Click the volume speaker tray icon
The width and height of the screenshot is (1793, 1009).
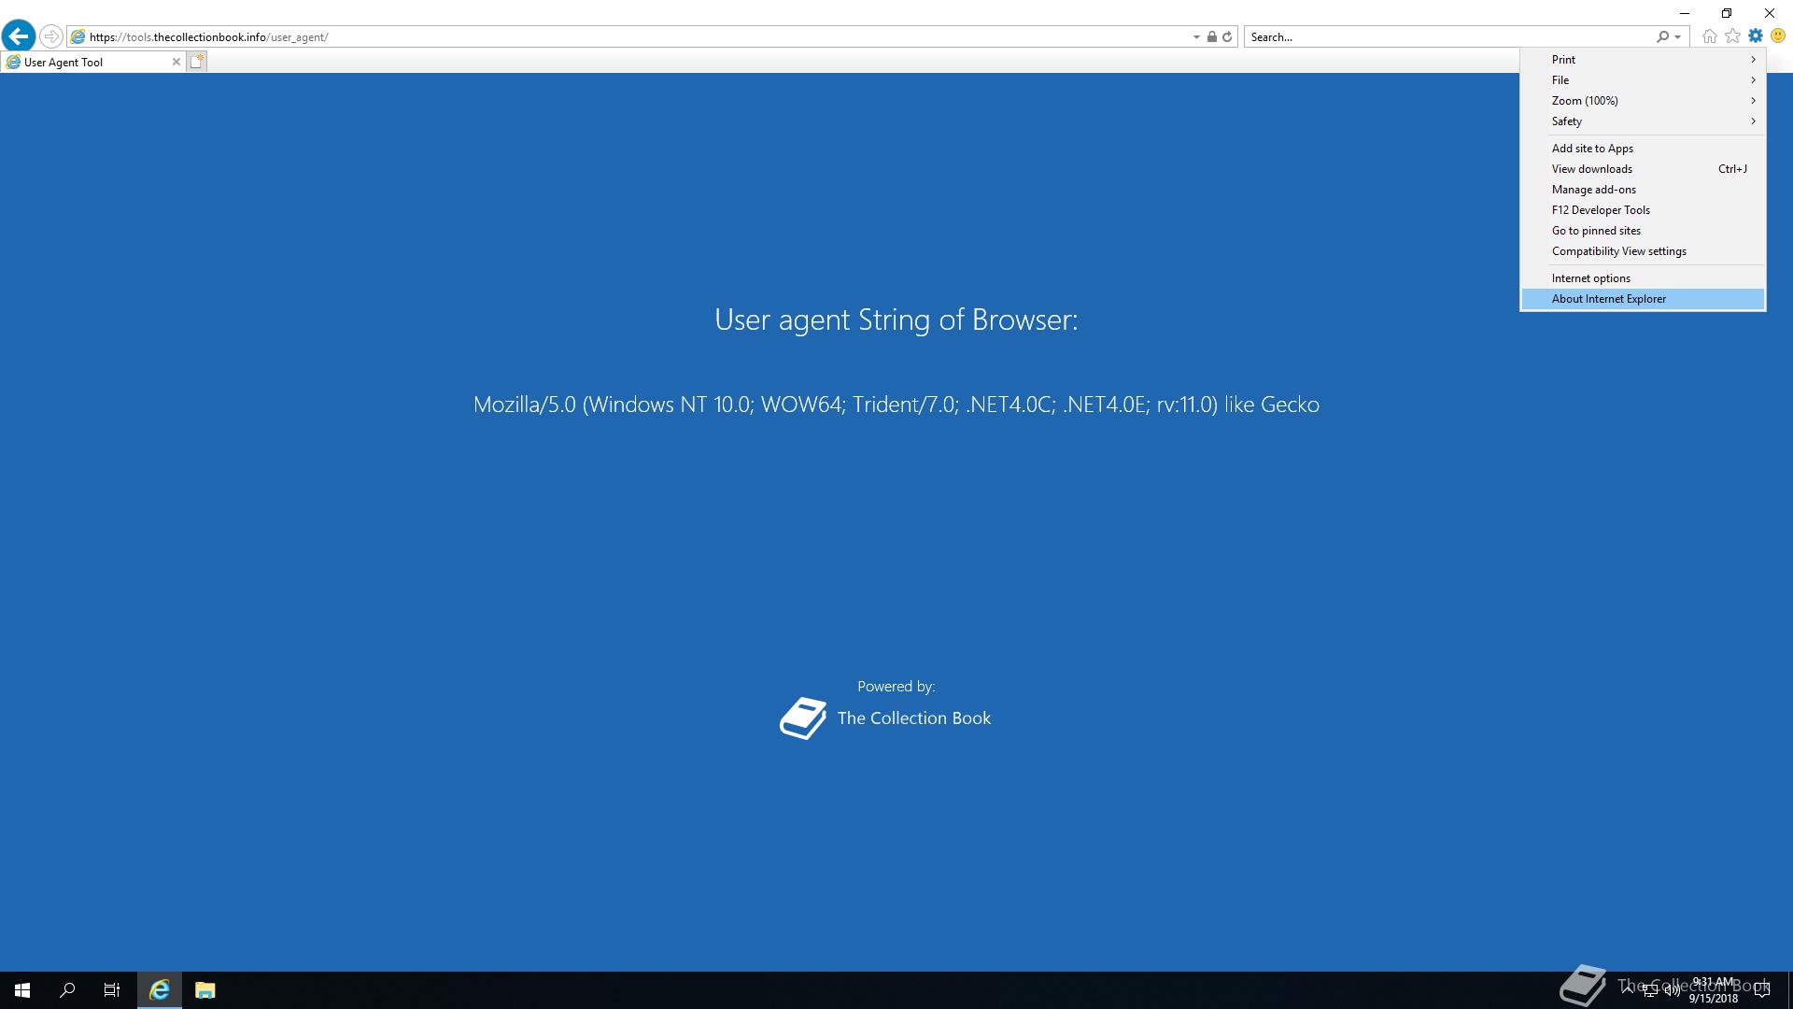tap(1672, 990)
